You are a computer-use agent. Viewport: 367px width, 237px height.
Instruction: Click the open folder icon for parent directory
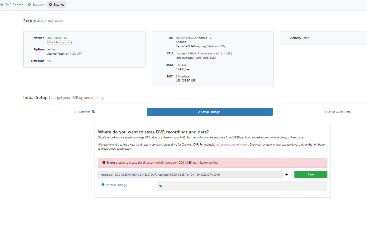click(x=161, y=186)
